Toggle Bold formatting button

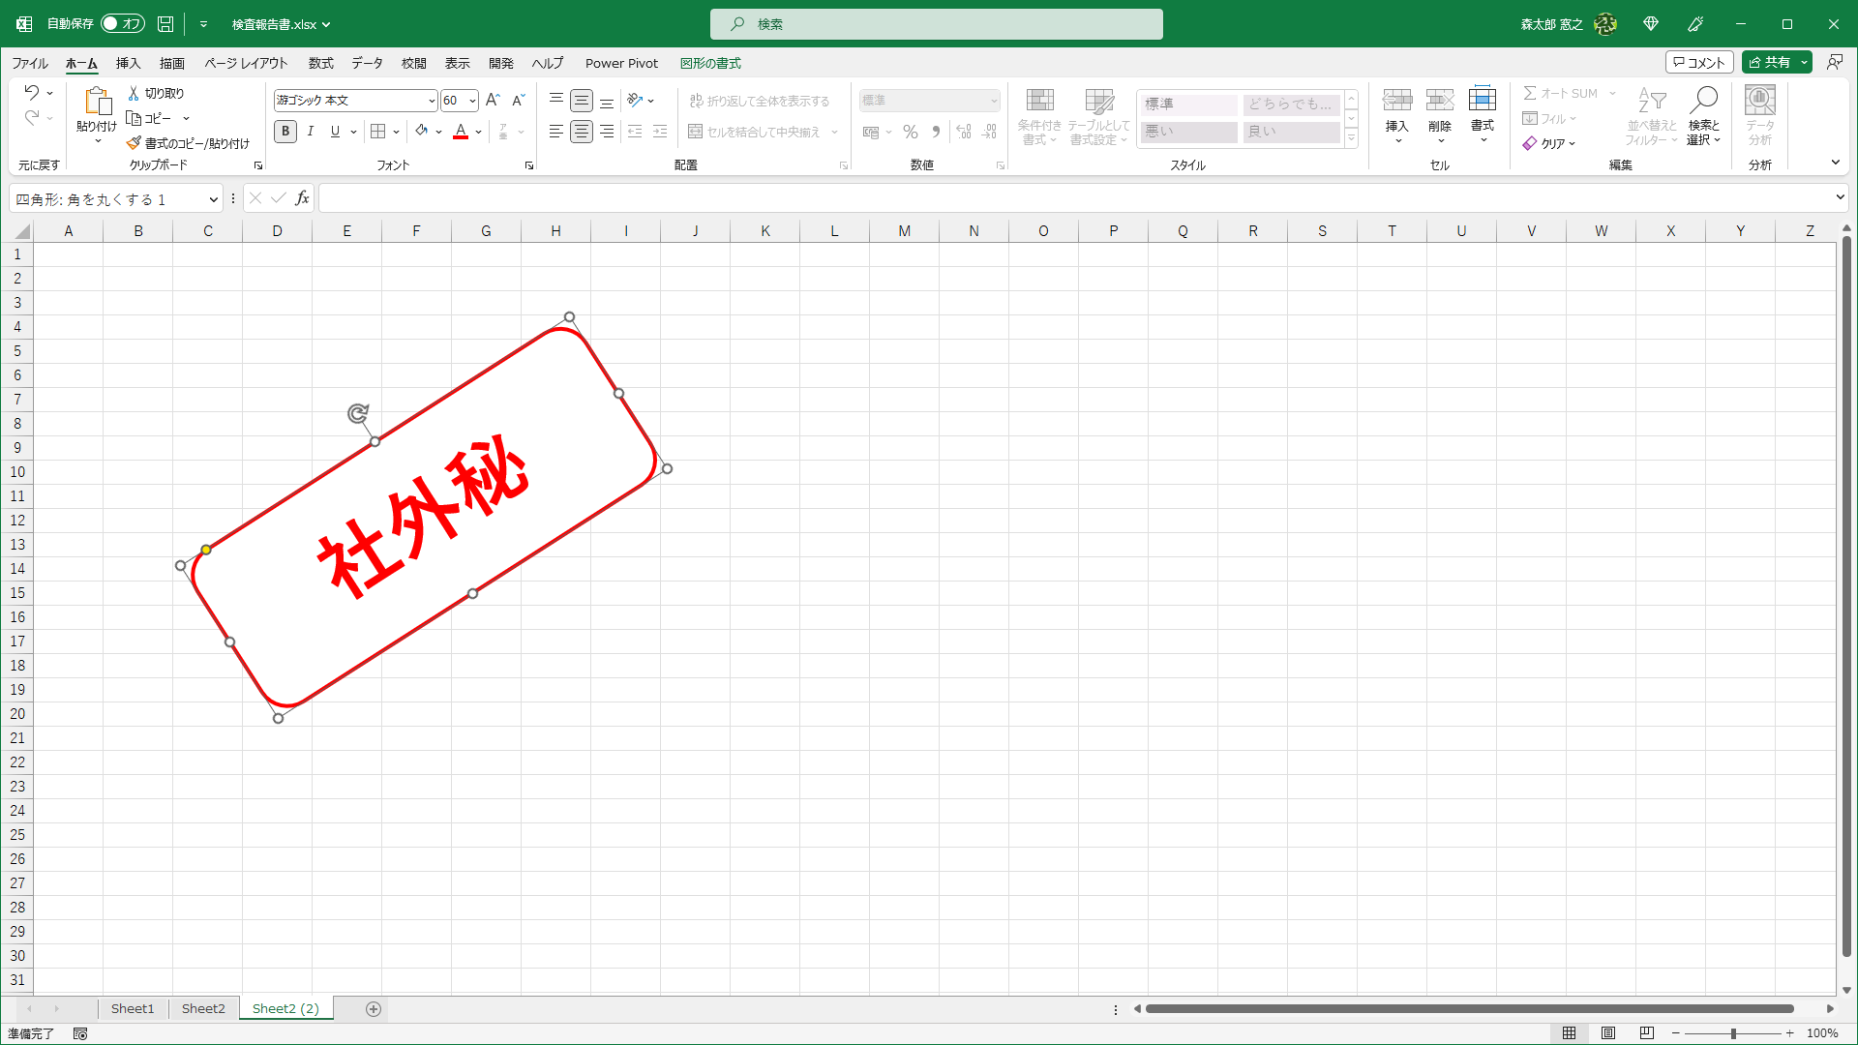pyautogui.click(x=285, y=132)
